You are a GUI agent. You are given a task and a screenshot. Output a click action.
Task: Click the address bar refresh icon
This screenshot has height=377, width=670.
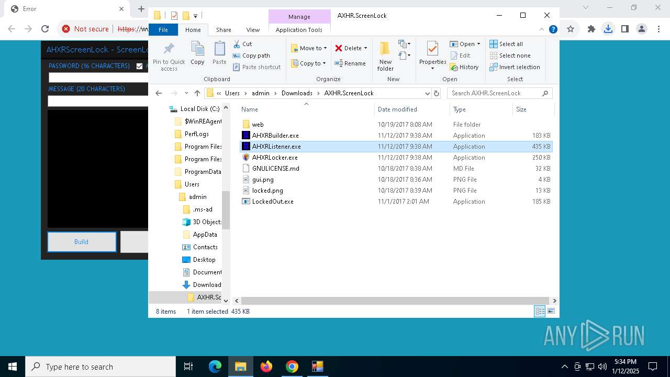point(437,93)
